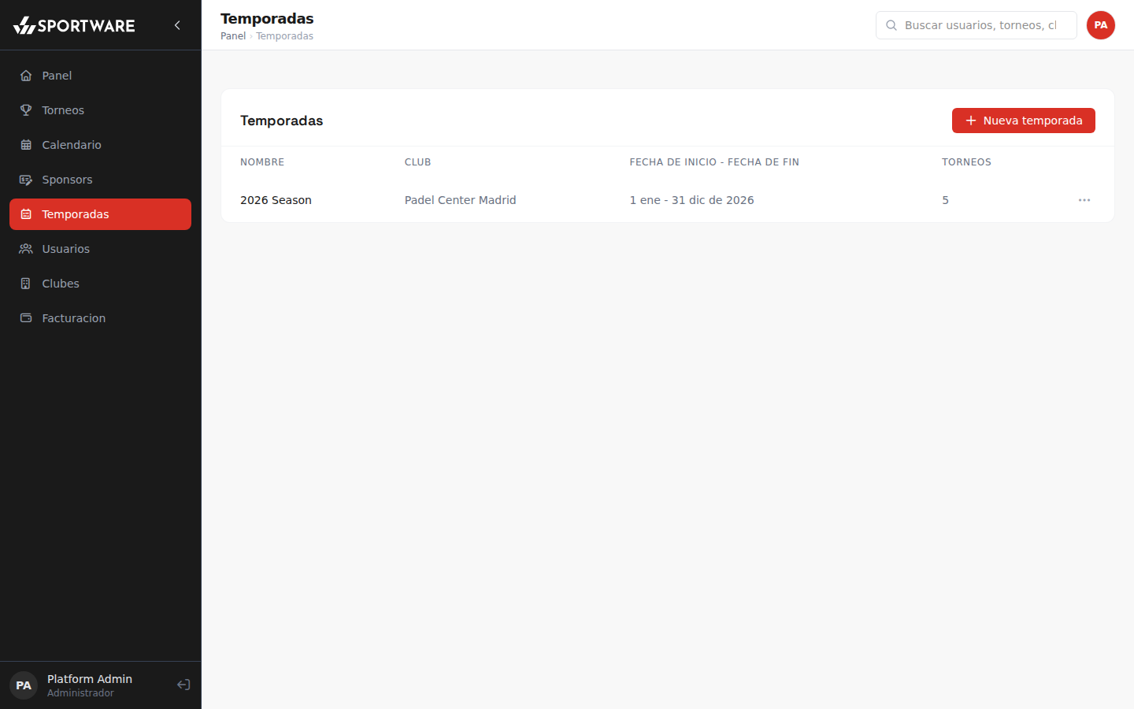Click the TORNEOS column header
The image size is (1134, 709).
966,162
